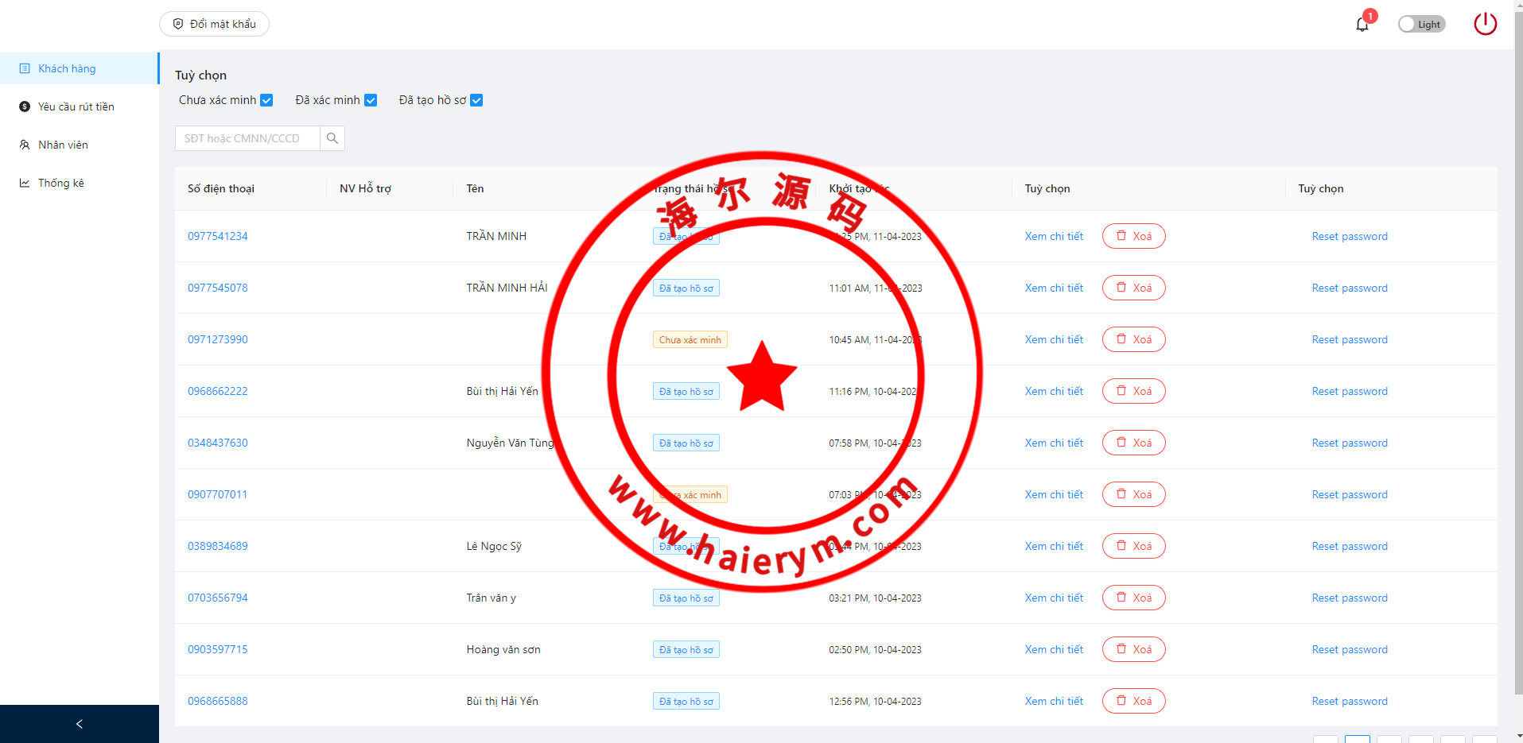The image size is (1523, 743).
Task: Open phone number 0977545078
Action: click(x=218, y=288)
